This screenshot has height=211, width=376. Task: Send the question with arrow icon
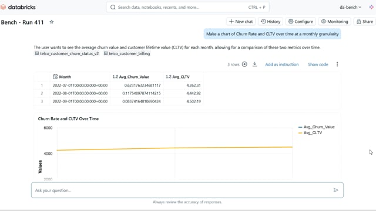click(335, 190)
